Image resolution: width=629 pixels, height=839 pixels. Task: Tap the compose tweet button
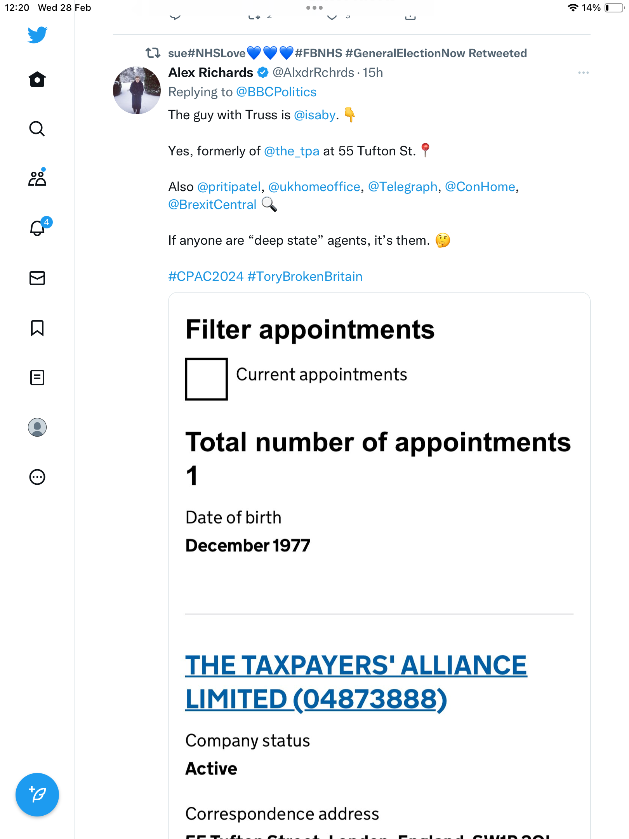pyautogui.click(x=37, y=795)
